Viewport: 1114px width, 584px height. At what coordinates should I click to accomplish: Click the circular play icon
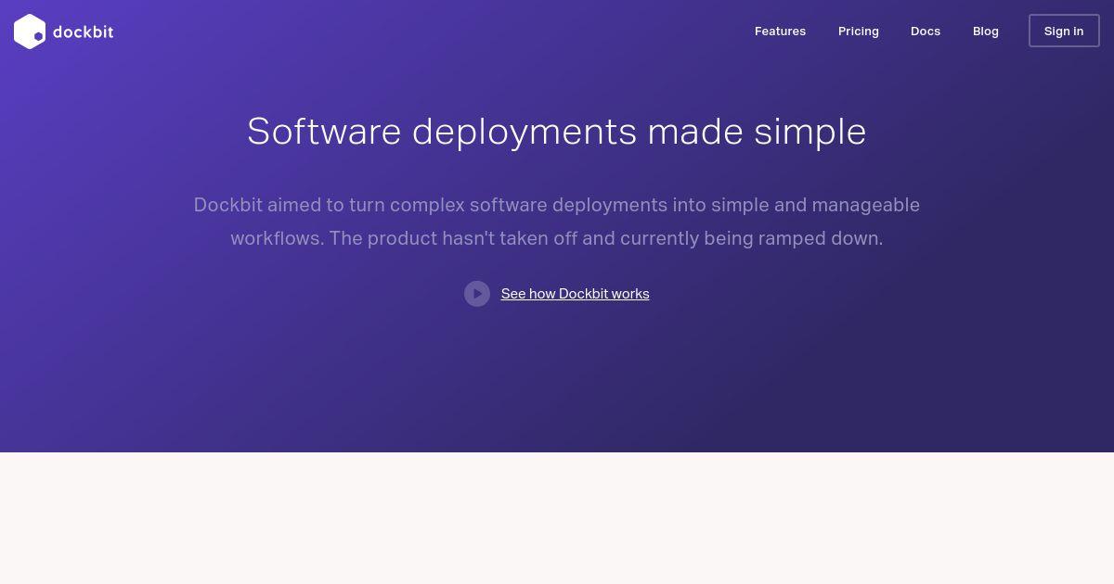pos(477,294)
